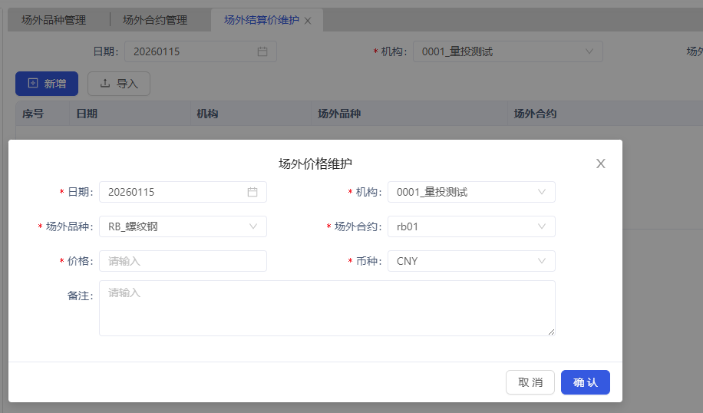Expand the 机构 dropdown in dialog
This screenshot has width=703, height=413.
pyautogui.click(x=542, y=192)
